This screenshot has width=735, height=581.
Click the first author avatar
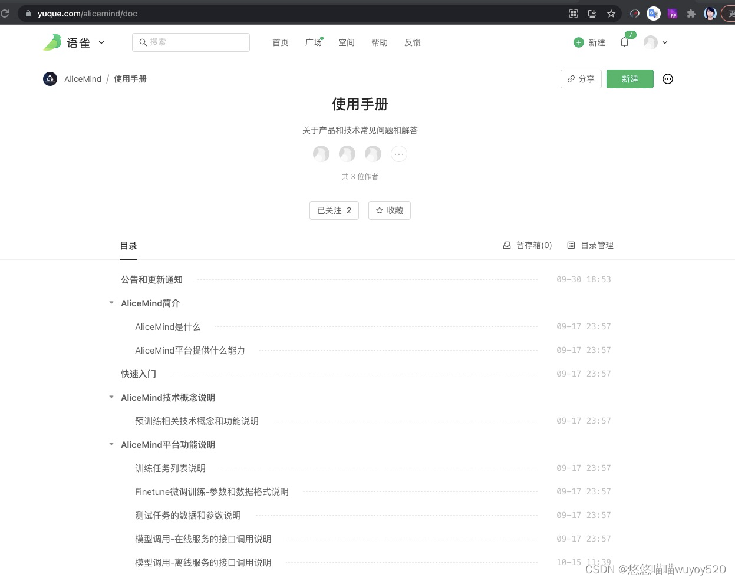pyautogui.click(x=321, y=154)
